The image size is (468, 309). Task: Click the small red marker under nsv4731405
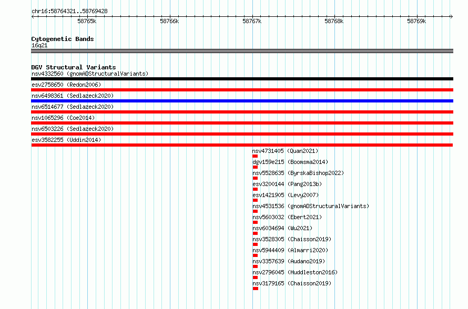(255, 156)
